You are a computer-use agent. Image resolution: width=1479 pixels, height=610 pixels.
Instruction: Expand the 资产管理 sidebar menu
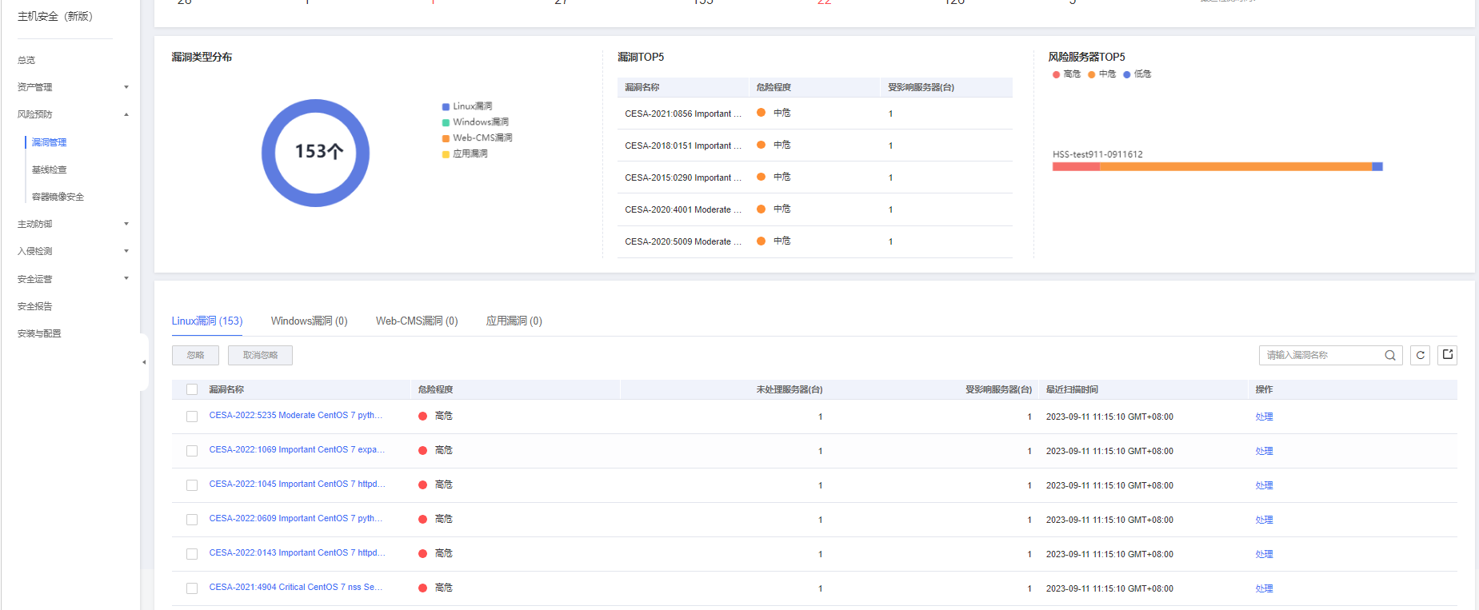coord(70,87)
